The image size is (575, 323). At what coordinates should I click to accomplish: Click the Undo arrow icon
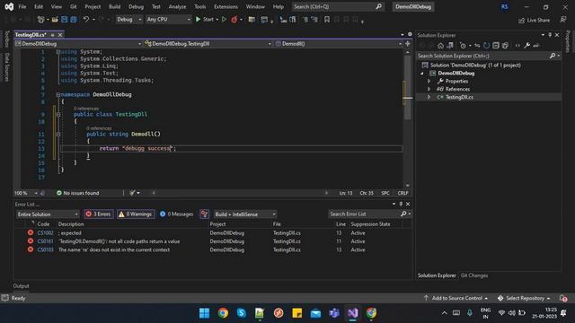(86, 20)
